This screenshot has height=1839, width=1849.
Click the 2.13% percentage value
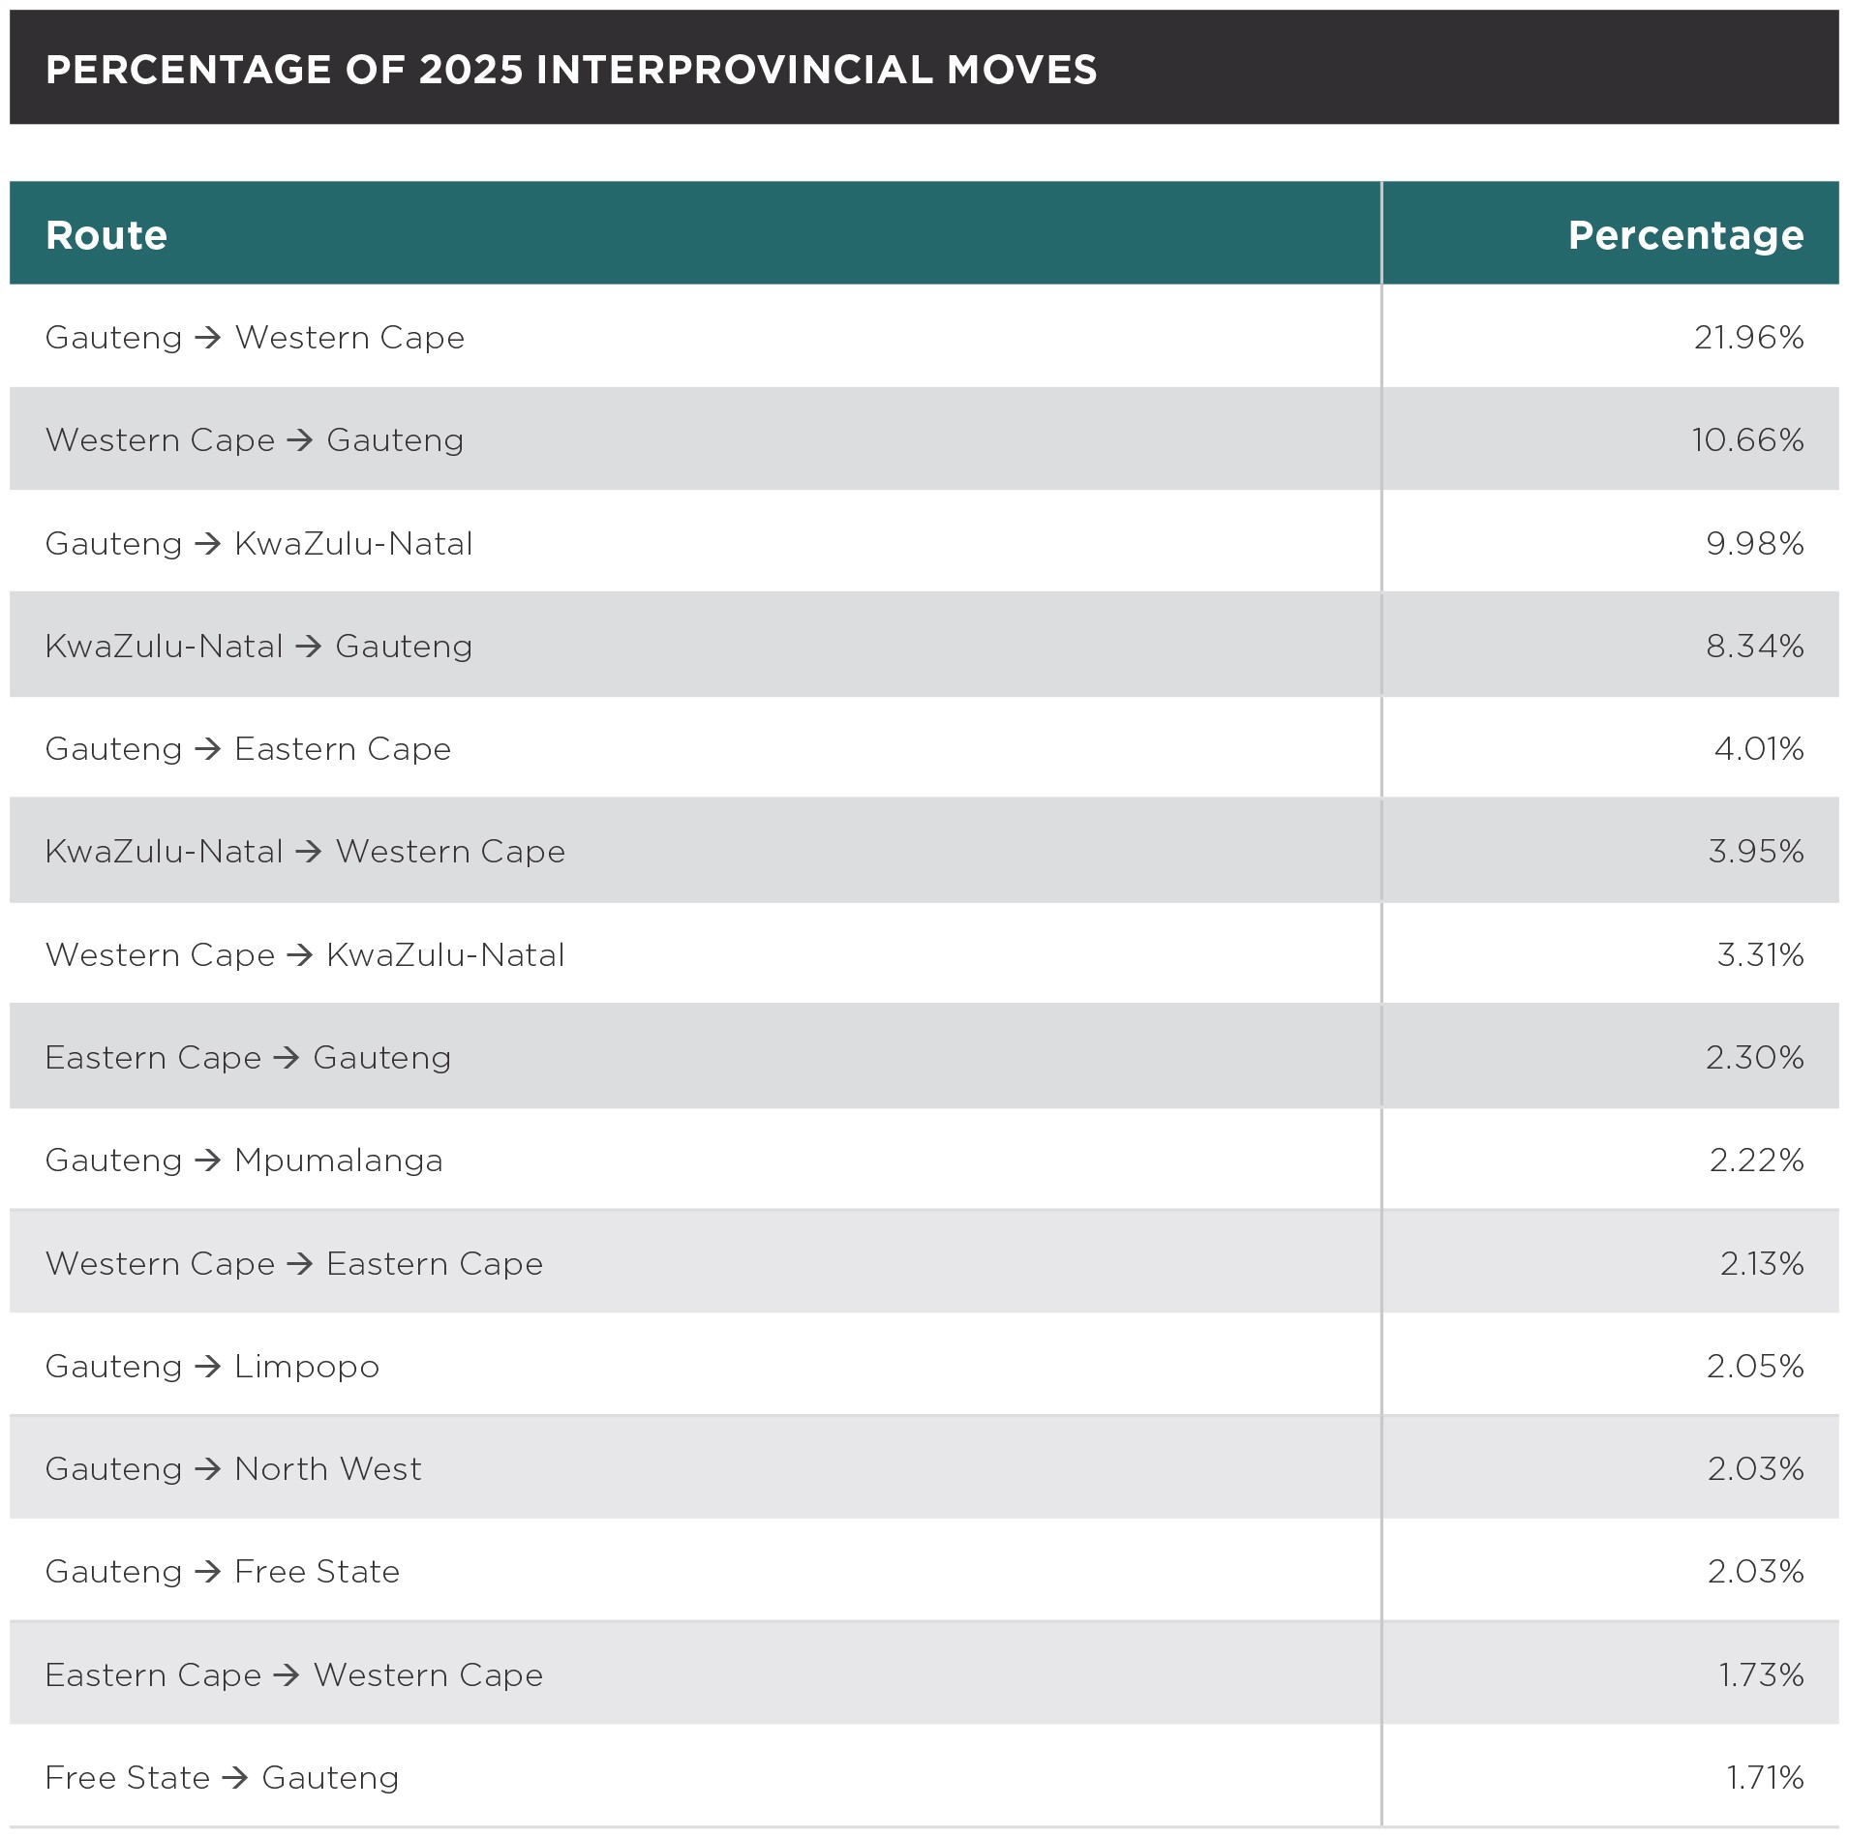1761,1263
